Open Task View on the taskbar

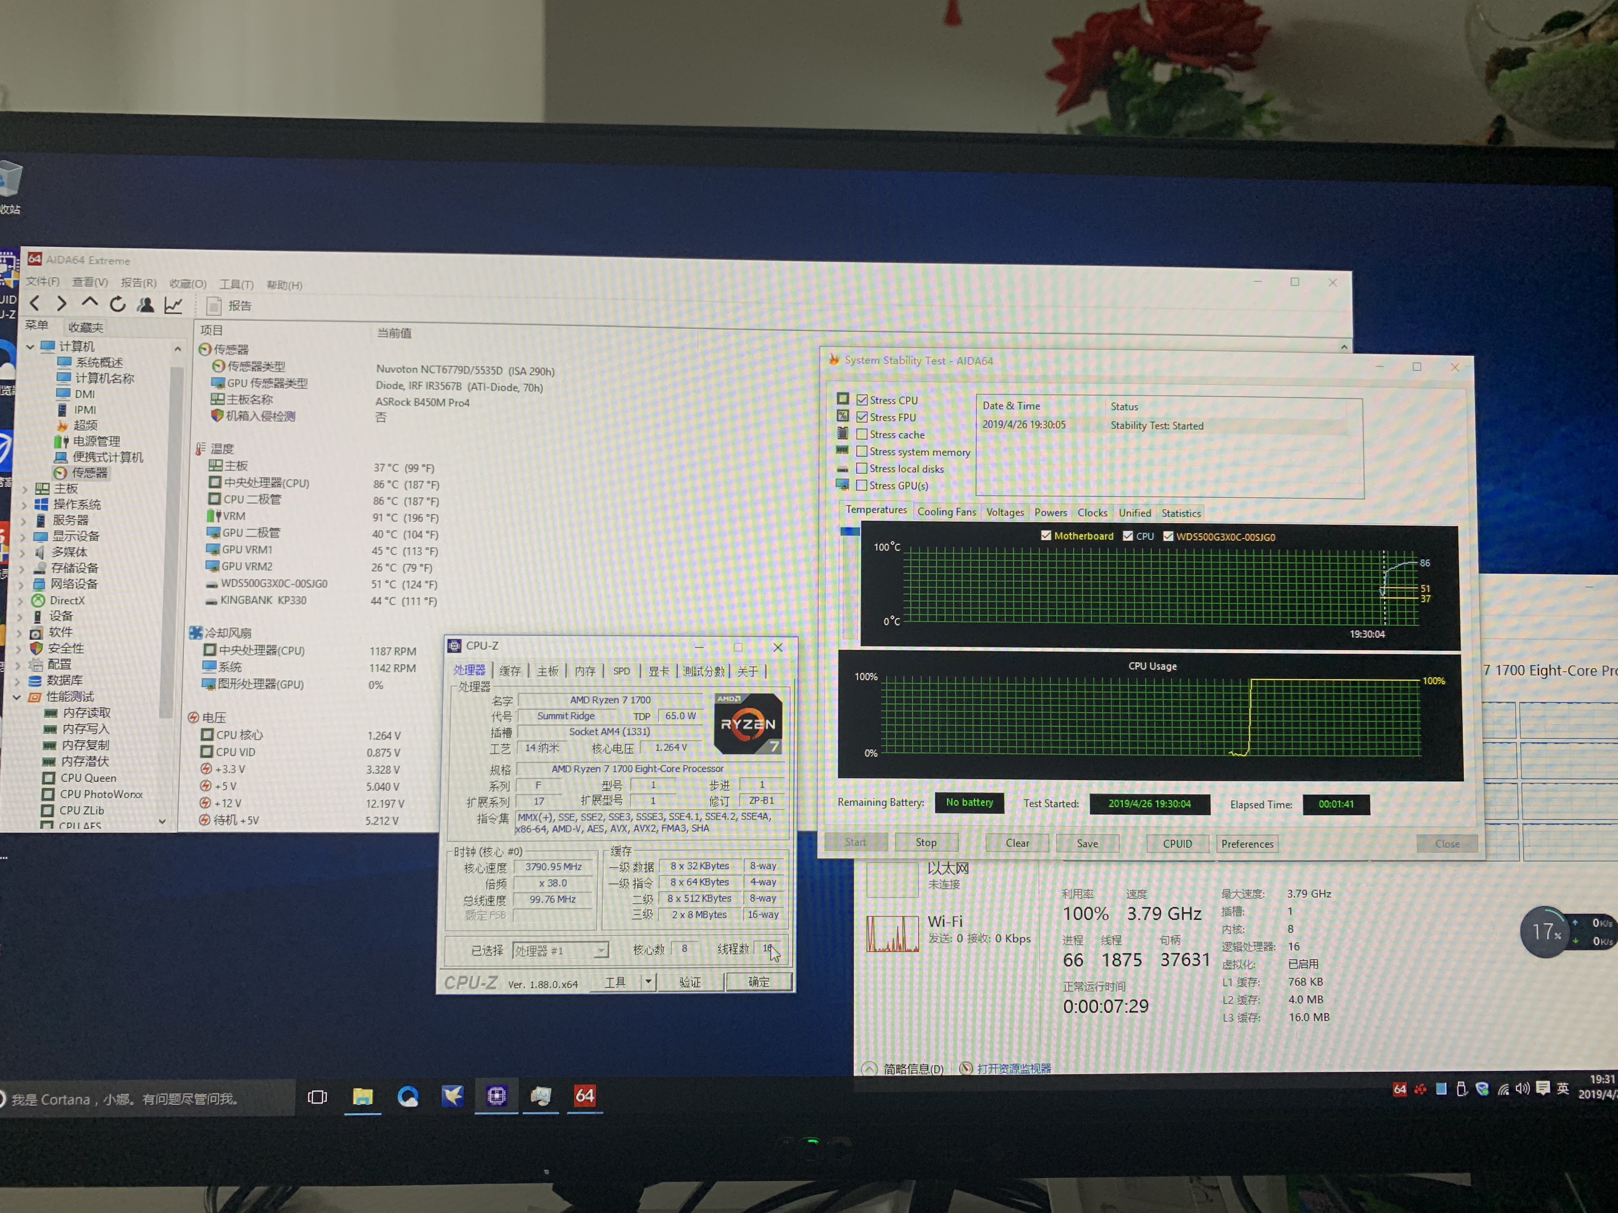coord(317,1097)
